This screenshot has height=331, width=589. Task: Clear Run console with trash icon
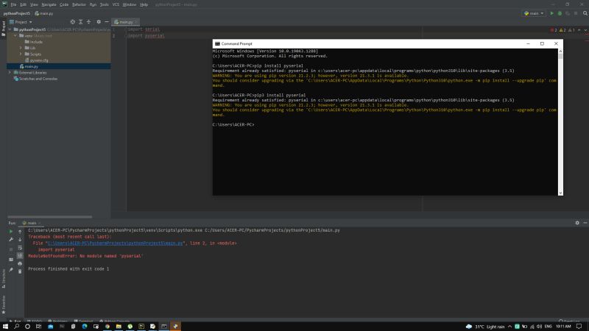(20, 271)
